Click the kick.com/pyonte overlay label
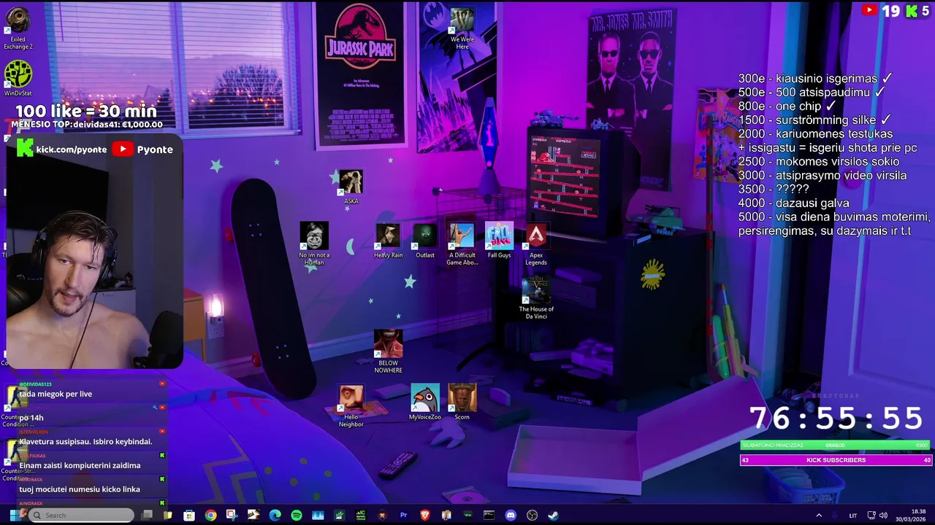935x525 pixels. coord(72,149)
